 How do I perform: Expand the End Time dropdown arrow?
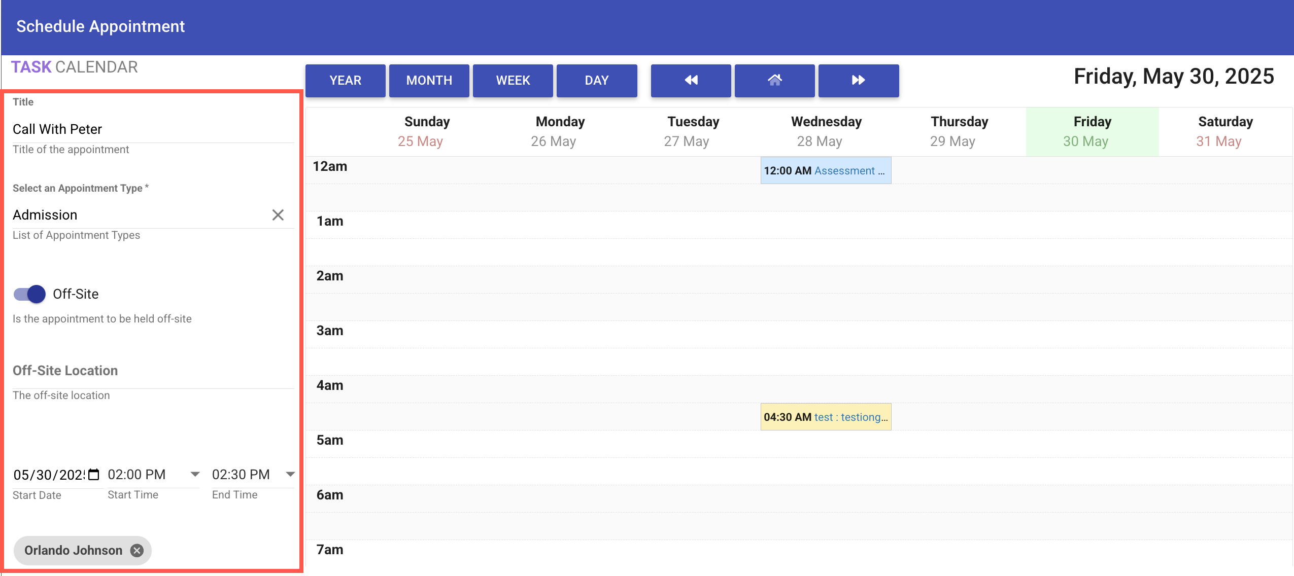(x=290, y=475)
